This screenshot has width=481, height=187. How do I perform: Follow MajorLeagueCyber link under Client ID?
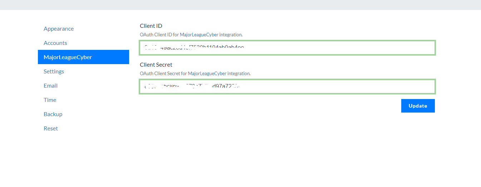[x=199, y=35]
